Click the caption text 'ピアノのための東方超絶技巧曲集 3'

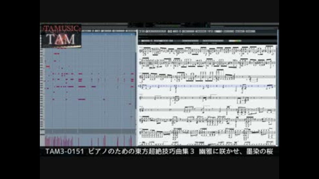click(141, 151)
